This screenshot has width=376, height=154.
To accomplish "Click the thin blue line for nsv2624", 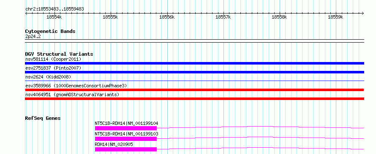I will pos(194,81).
